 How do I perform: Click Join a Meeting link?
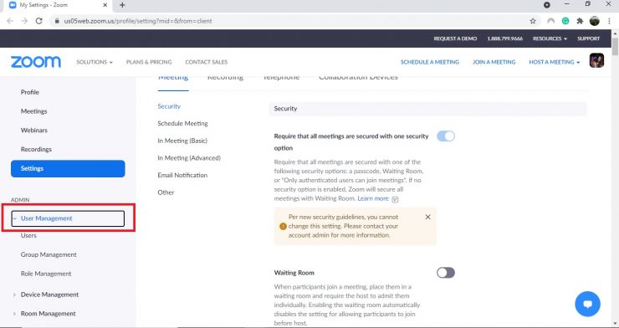pos(494,62)
